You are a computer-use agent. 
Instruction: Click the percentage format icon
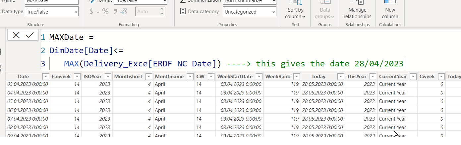tap(105, 12)
